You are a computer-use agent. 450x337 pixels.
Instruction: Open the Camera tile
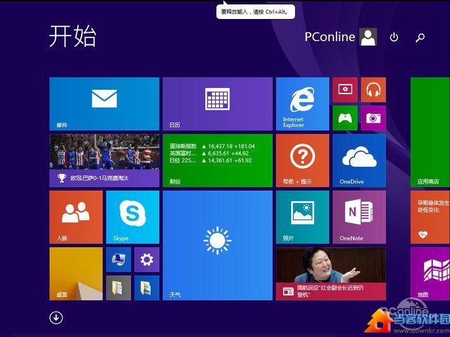coord(373,118)
